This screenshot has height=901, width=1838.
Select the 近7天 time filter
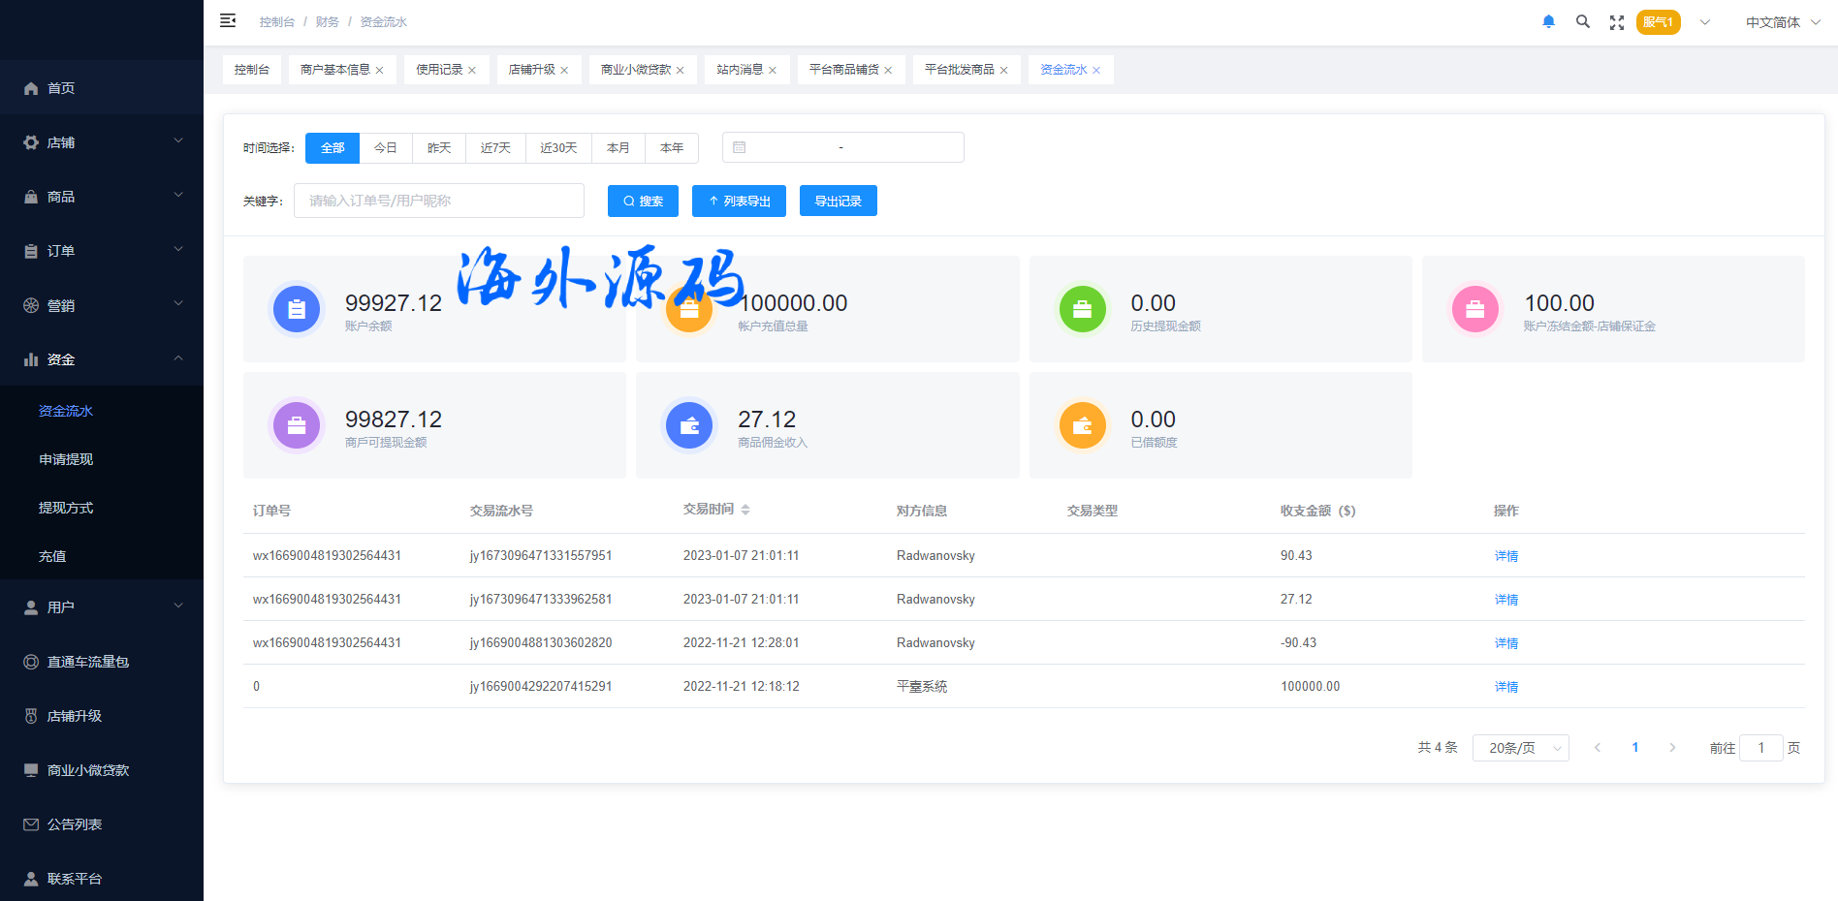pos(495,148)
